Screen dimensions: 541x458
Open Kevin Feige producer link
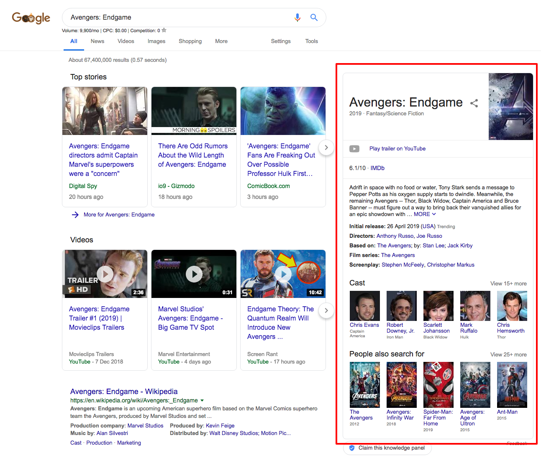click(x=220, y=426)
